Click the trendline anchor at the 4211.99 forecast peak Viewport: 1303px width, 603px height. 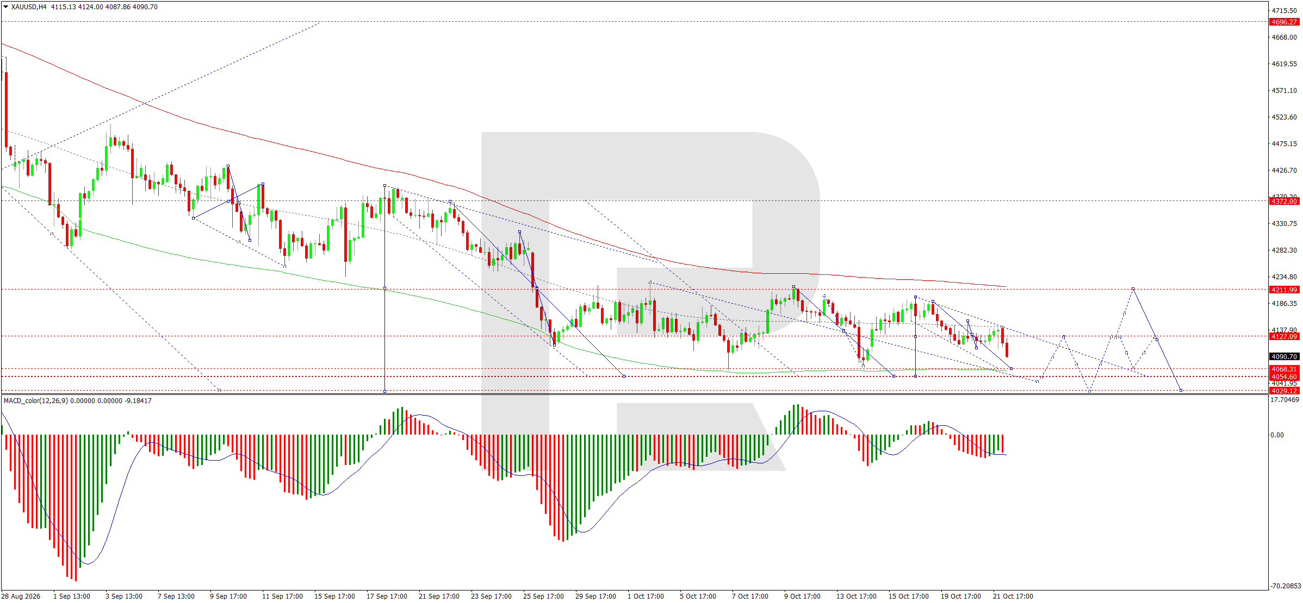pos(1133,289)
